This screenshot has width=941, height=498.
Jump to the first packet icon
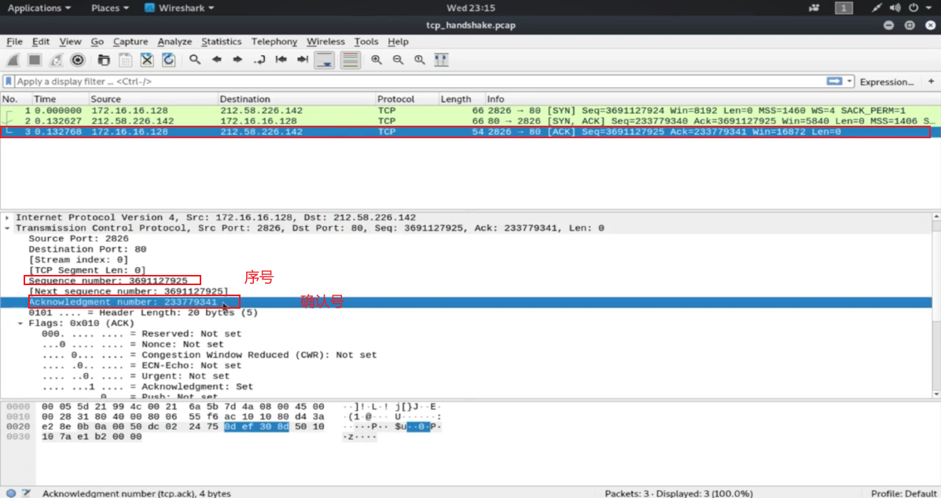[281, 60]
